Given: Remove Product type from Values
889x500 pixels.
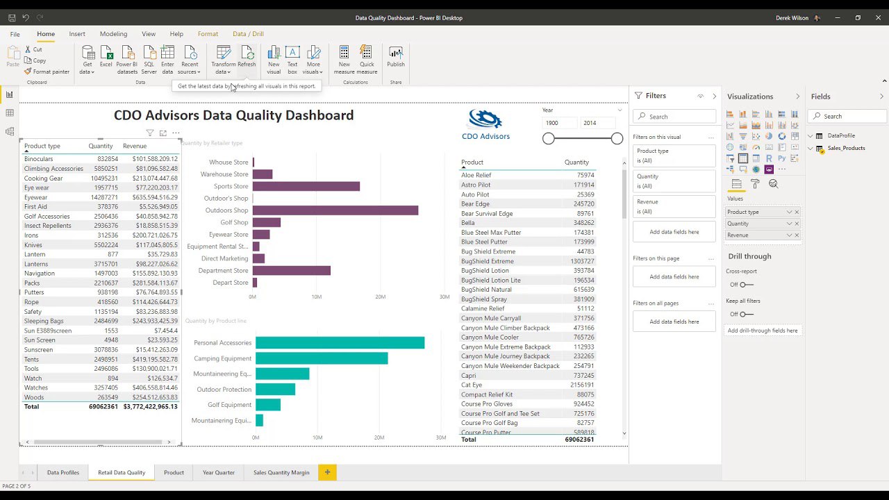Looking at the screenshot, I should pos(797,212).
